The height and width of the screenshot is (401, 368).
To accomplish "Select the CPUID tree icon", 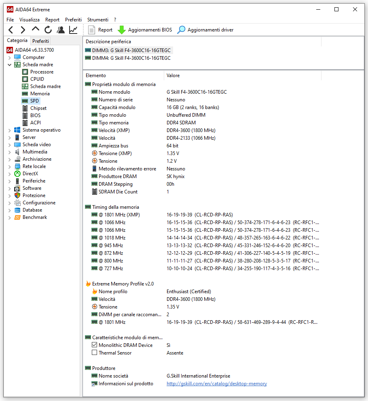I will tap(25, 79).
